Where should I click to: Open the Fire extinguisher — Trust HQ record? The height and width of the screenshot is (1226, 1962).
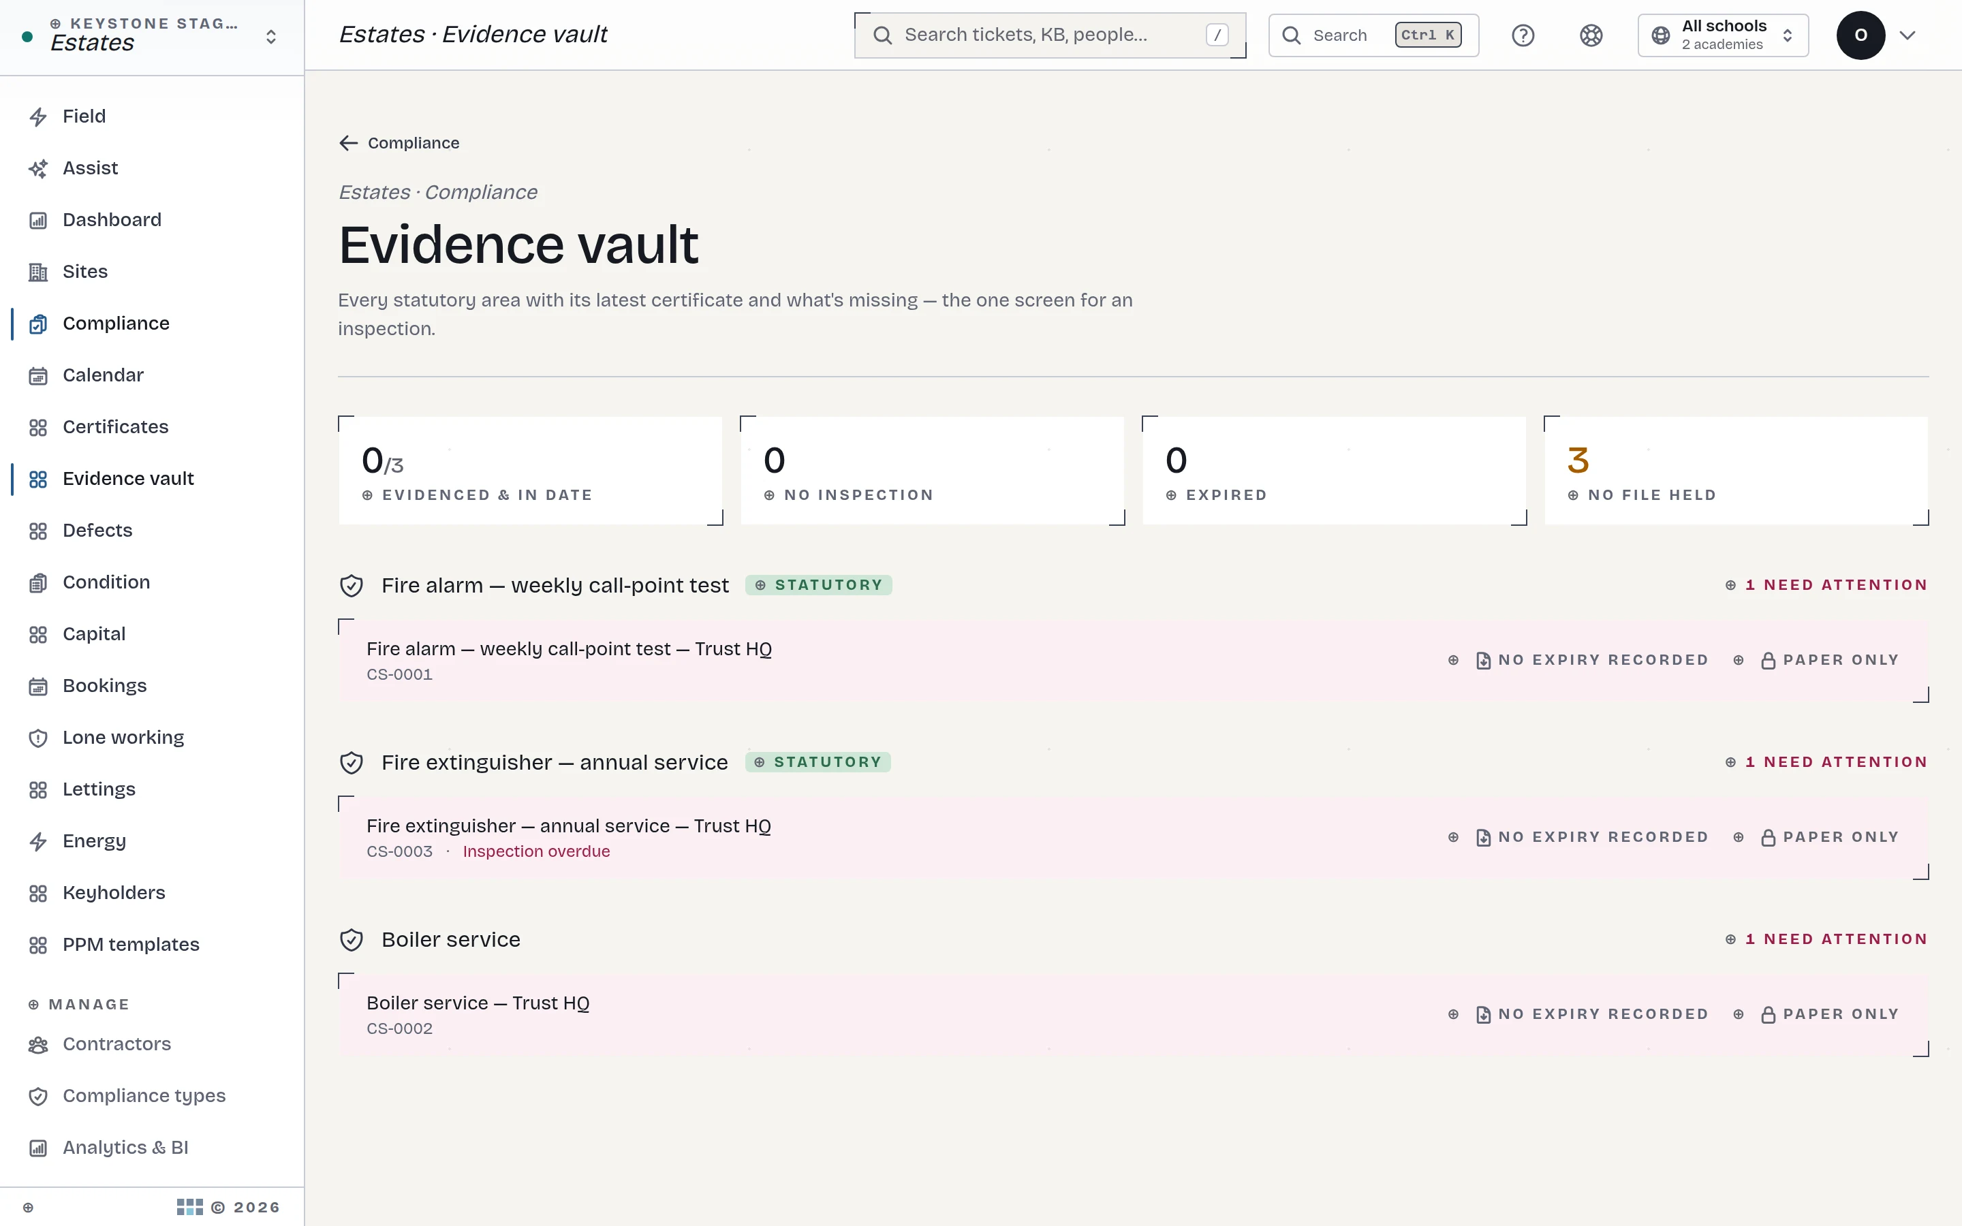coord(1134,838)
